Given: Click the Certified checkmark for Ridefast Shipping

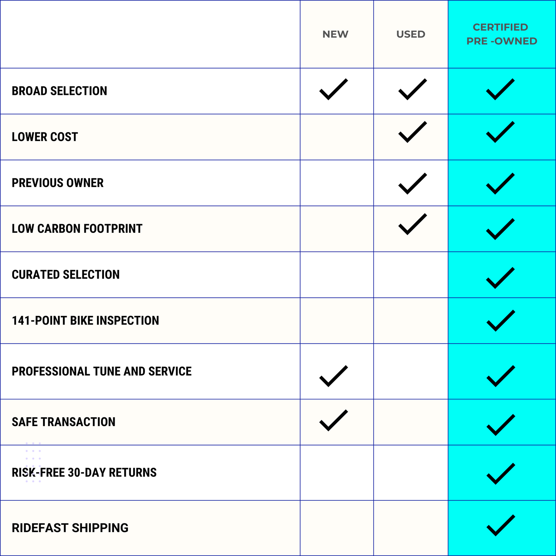Looking at the screenshot, I should click(x=500, y=525).
